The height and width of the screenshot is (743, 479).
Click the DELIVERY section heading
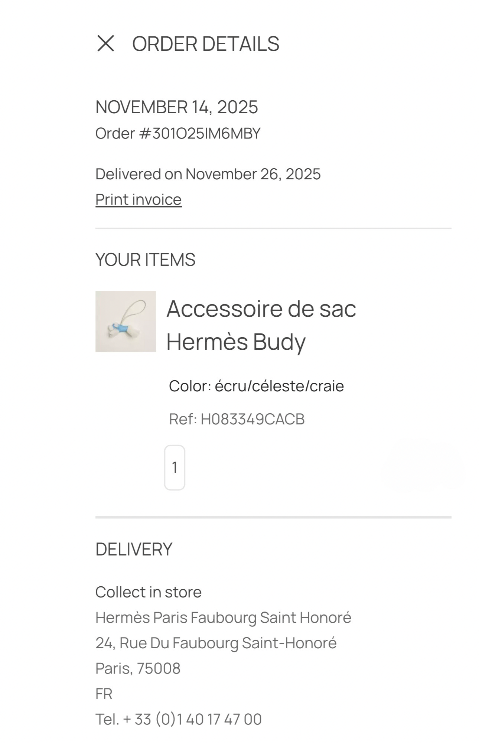pyautogui.click(x=134, y=549)
